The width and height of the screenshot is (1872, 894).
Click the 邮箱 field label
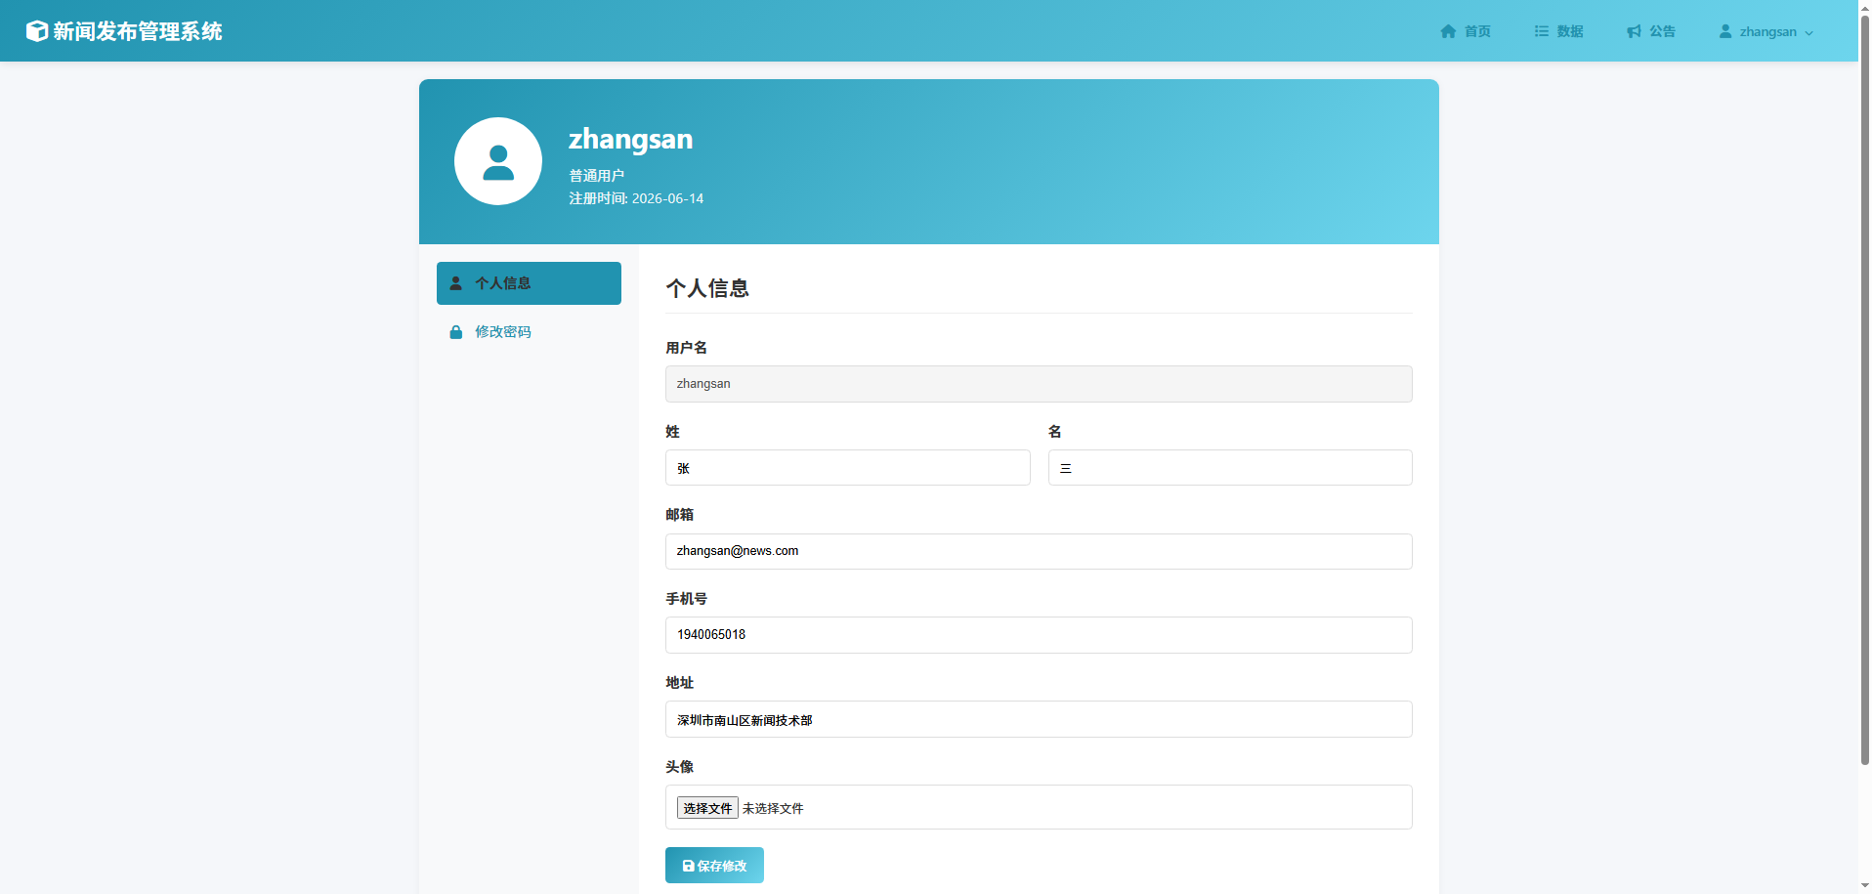(679, 515)
